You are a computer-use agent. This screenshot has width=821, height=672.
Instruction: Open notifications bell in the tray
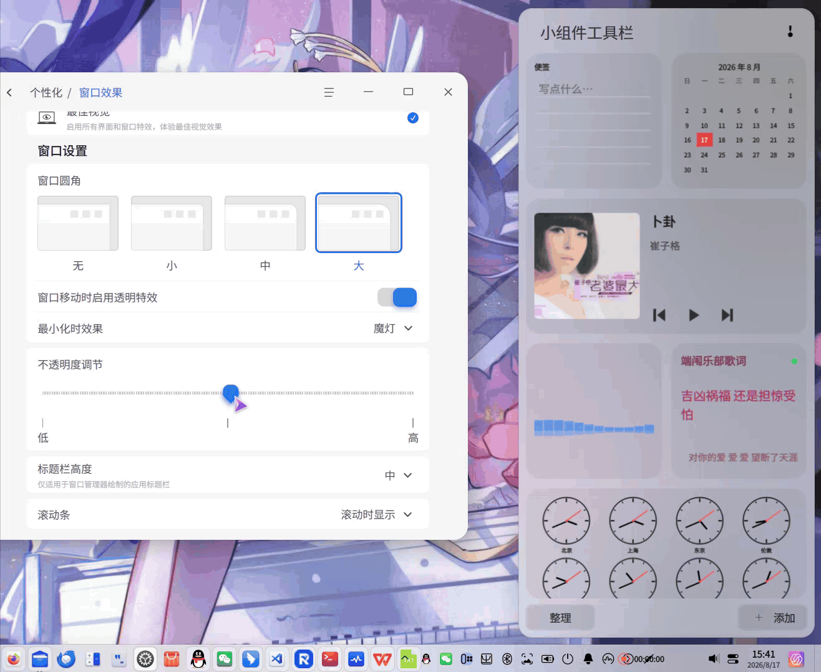click(588, 659)
